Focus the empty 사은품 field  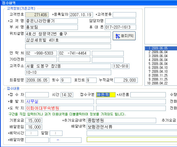[148, 95]
